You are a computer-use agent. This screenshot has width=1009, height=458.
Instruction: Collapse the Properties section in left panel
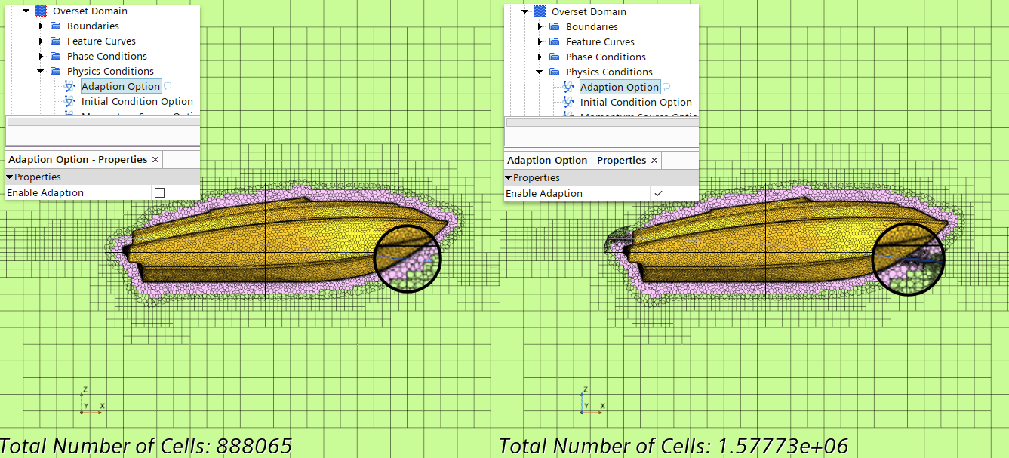tap(9, 177)
